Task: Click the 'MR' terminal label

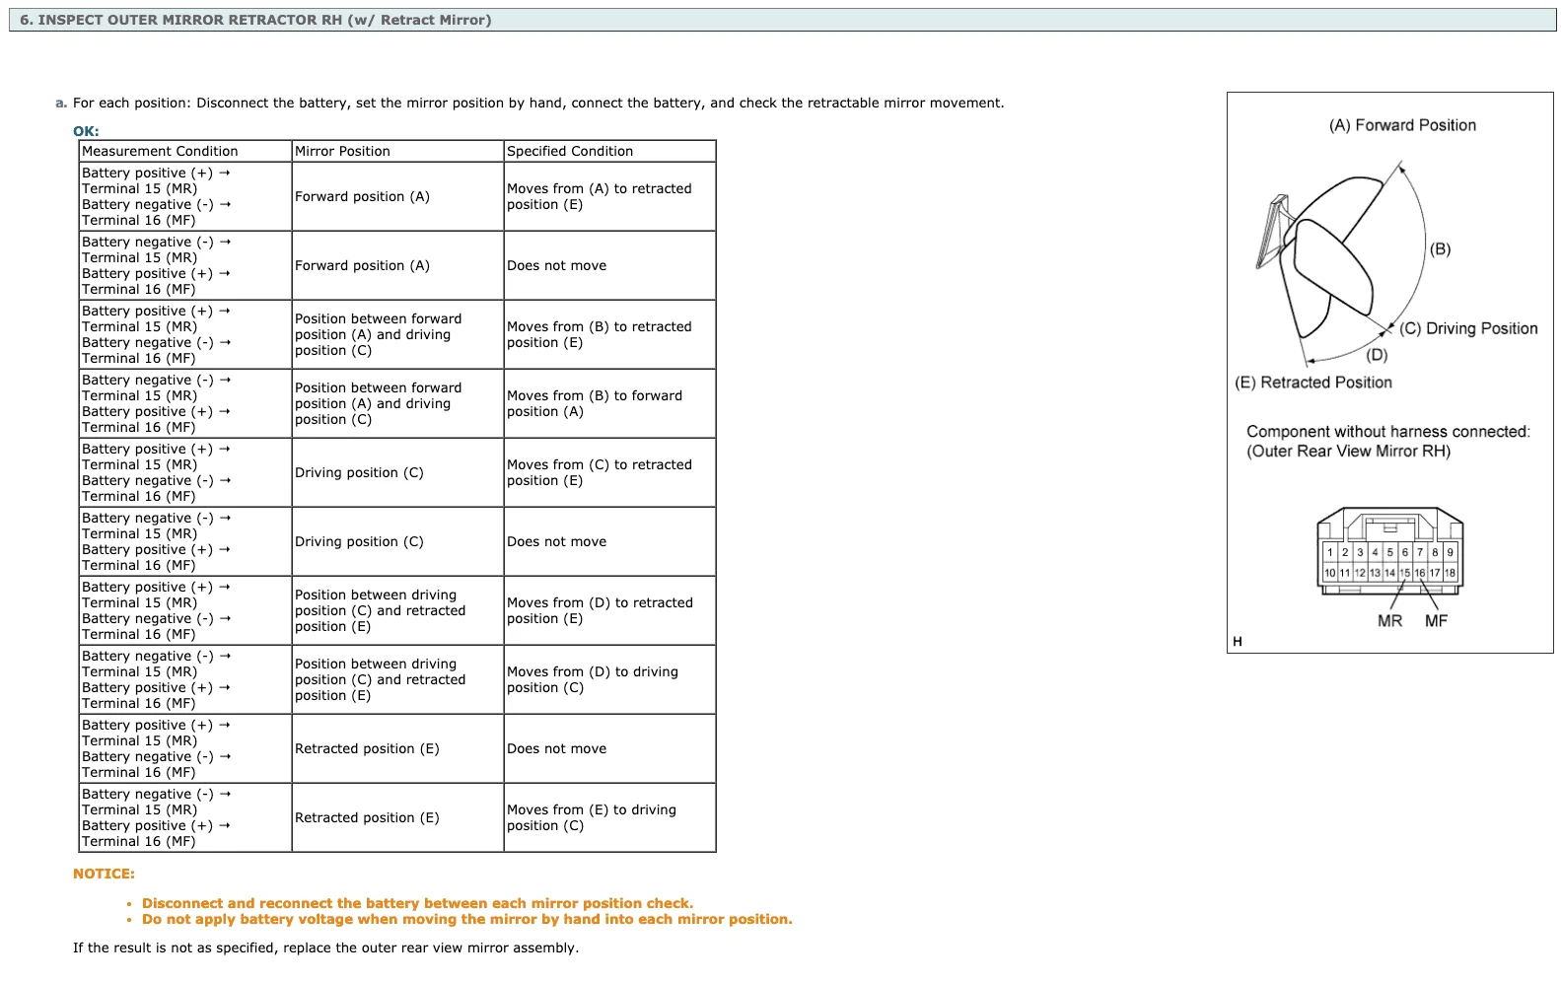Action: (1390, 621)
